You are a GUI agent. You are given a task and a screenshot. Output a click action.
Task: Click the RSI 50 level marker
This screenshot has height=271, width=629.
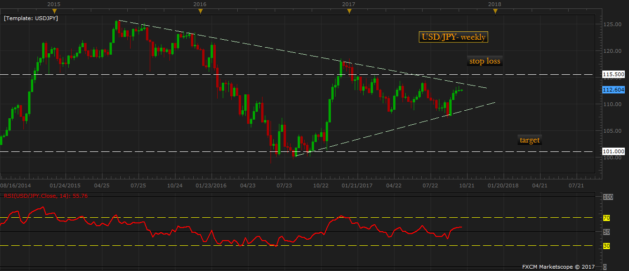tap(606, 232)
